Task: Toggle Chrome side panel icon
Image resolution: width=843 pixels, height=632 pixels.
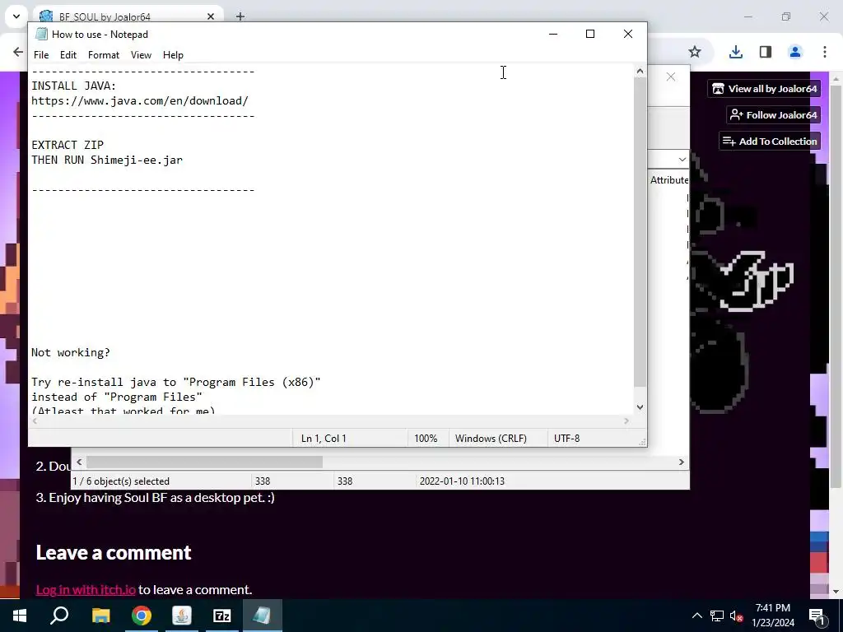Action: pos(766,52)
